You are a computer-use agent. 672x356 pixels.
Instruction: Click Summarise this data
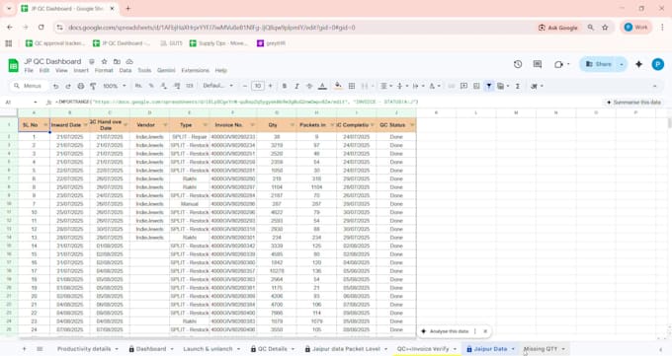(633, 103)
